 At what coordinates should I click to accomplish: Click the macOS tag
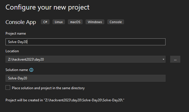click(75, 22)
